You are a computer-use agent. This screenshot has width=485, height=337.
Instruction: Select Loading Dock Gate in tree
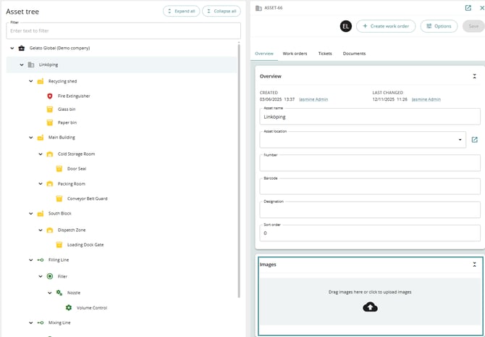(x=85, y=245)
